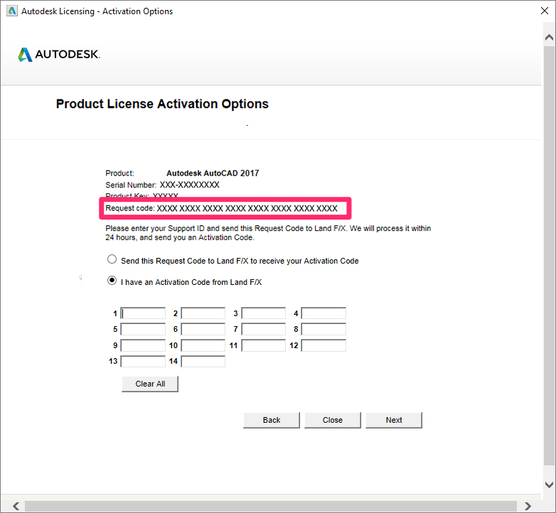Image resolution: width=556 pixels, height=513 pixels.
Task: Click the Clear All button
Action: 150,384
